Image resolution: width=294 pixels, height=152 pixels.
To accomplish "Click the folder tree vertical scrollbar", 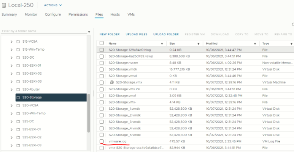I will 89,113.
